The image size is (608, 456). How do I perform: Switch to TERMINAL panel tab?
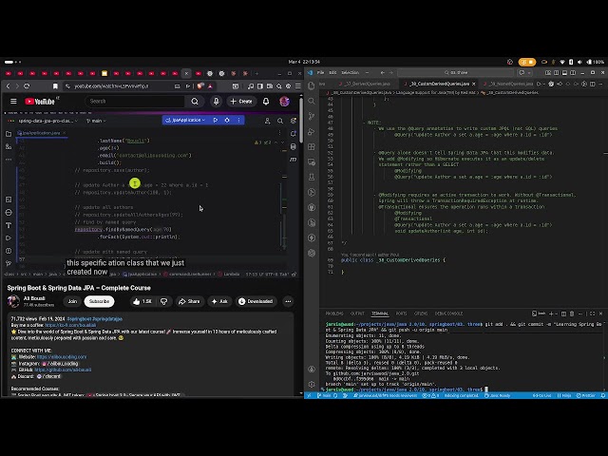pos(380,313)
